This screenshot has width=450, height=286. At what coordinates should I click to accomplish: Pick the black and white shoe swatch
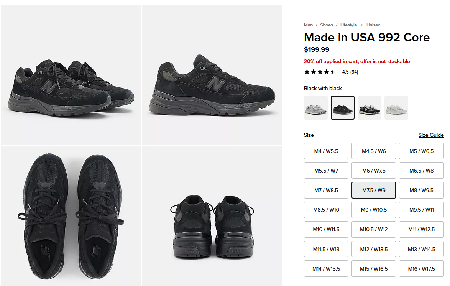370,108
